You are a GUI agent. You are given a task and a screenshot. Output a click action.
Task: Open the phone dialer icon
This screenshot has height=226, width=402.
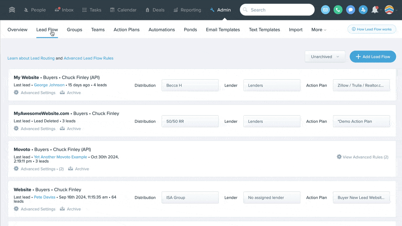(338, 10)
